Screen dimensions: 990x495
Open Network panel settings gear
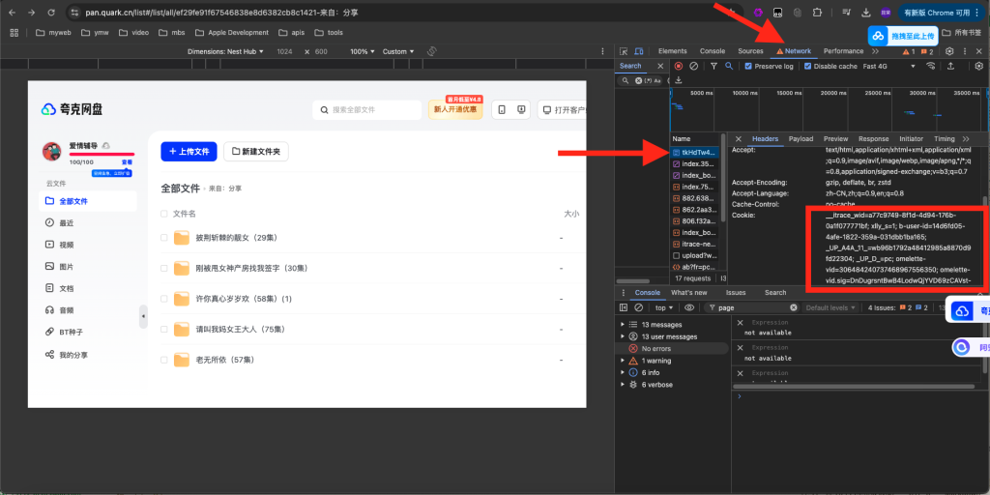(979, 66)
